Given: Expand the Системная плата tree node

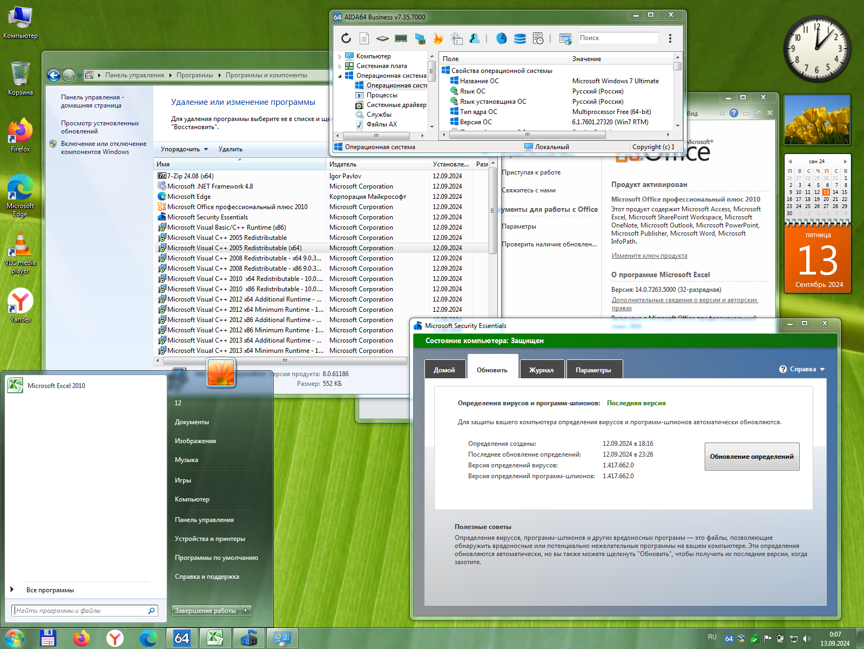Looking at the screenshot, I should click(x=340, y=66).
